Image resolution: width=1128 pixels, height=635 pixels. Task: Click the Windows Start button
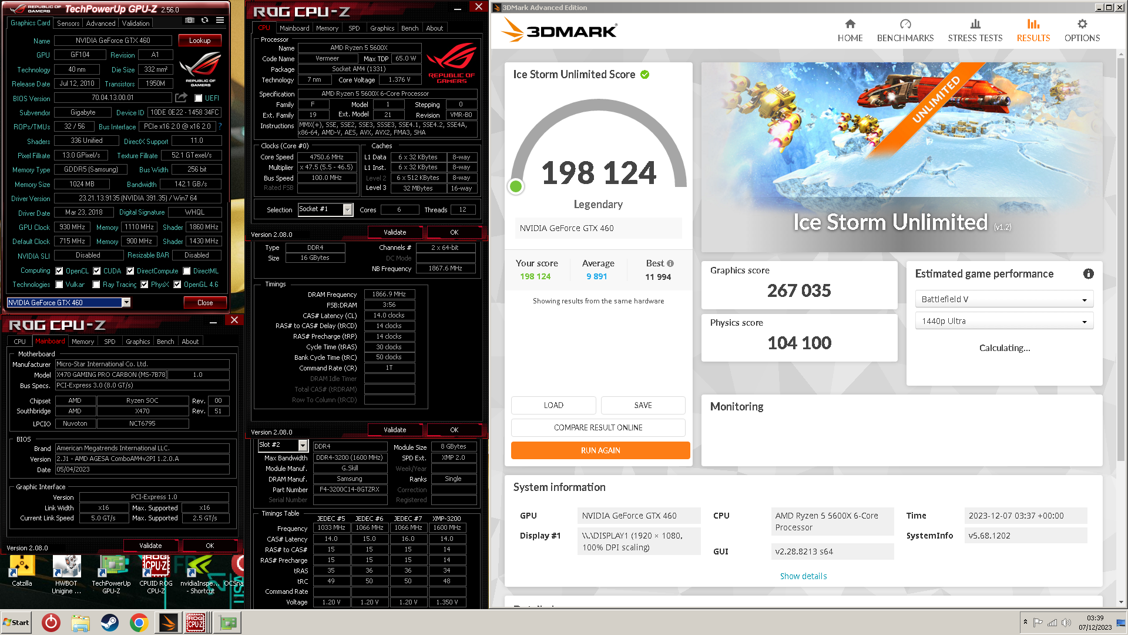16,623
